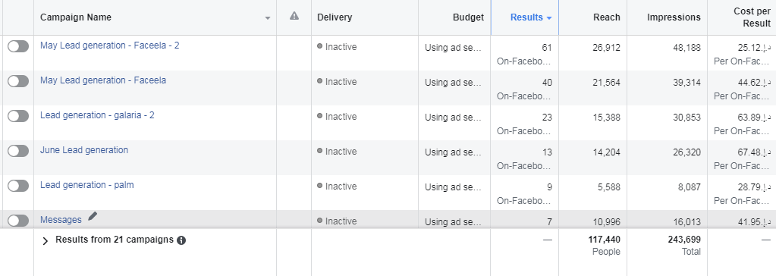Click the impressions value 8,087
The height and width of the screenshot is (276, 776).
coord(690,187)
